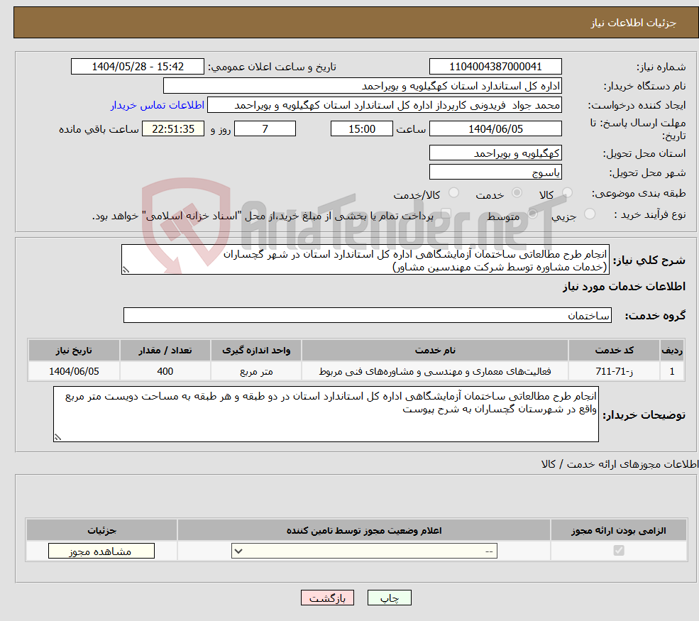Screen dimensions: 699x621
Task: Click the بازگشت button
Action: point(326,598)
